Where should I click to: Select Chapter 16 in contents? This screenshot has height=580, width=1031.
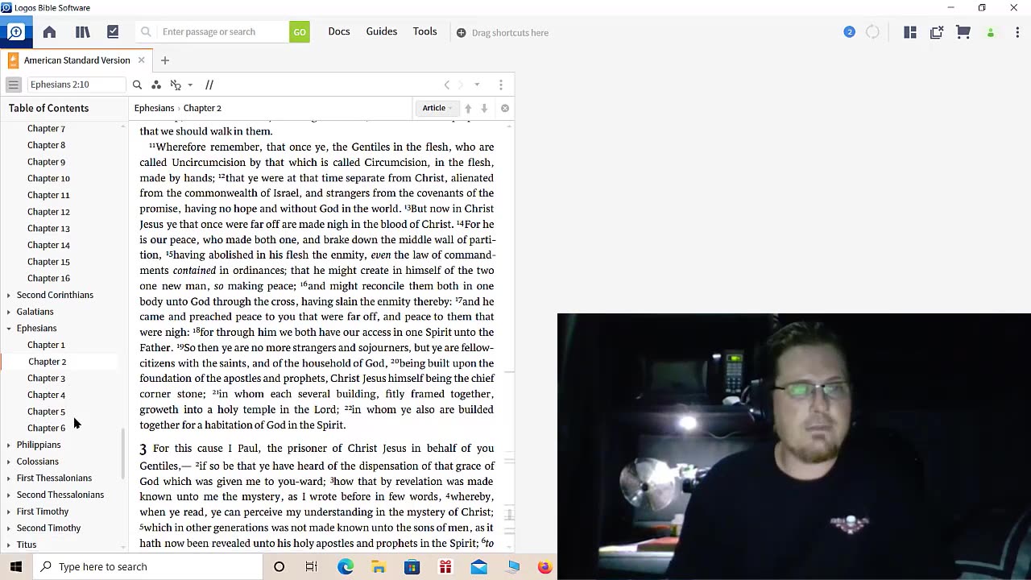[48, 278]
